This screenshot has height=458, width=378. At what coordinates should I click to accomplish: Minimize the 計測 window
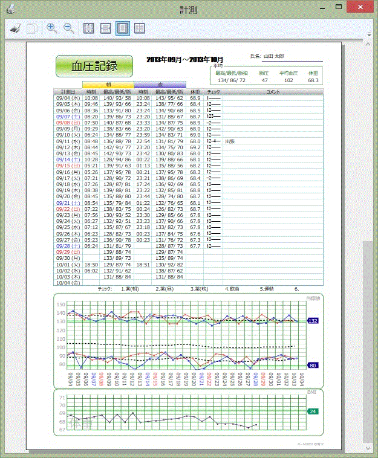tap(322, 8)
